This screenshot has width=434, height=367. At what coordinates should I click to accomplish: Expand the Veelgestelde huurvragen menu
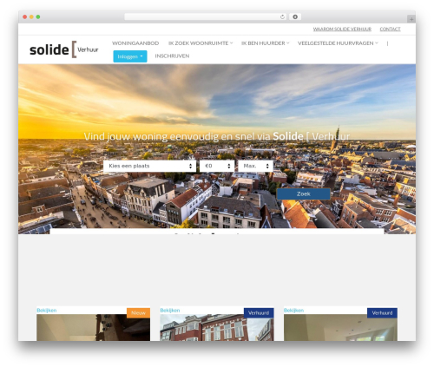pyautogui.click(x=338, y=43)
